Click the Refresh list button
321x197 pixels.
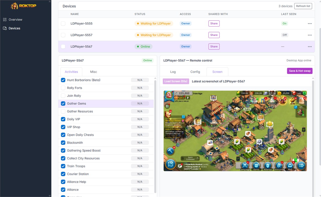click(x=303, y=6)
